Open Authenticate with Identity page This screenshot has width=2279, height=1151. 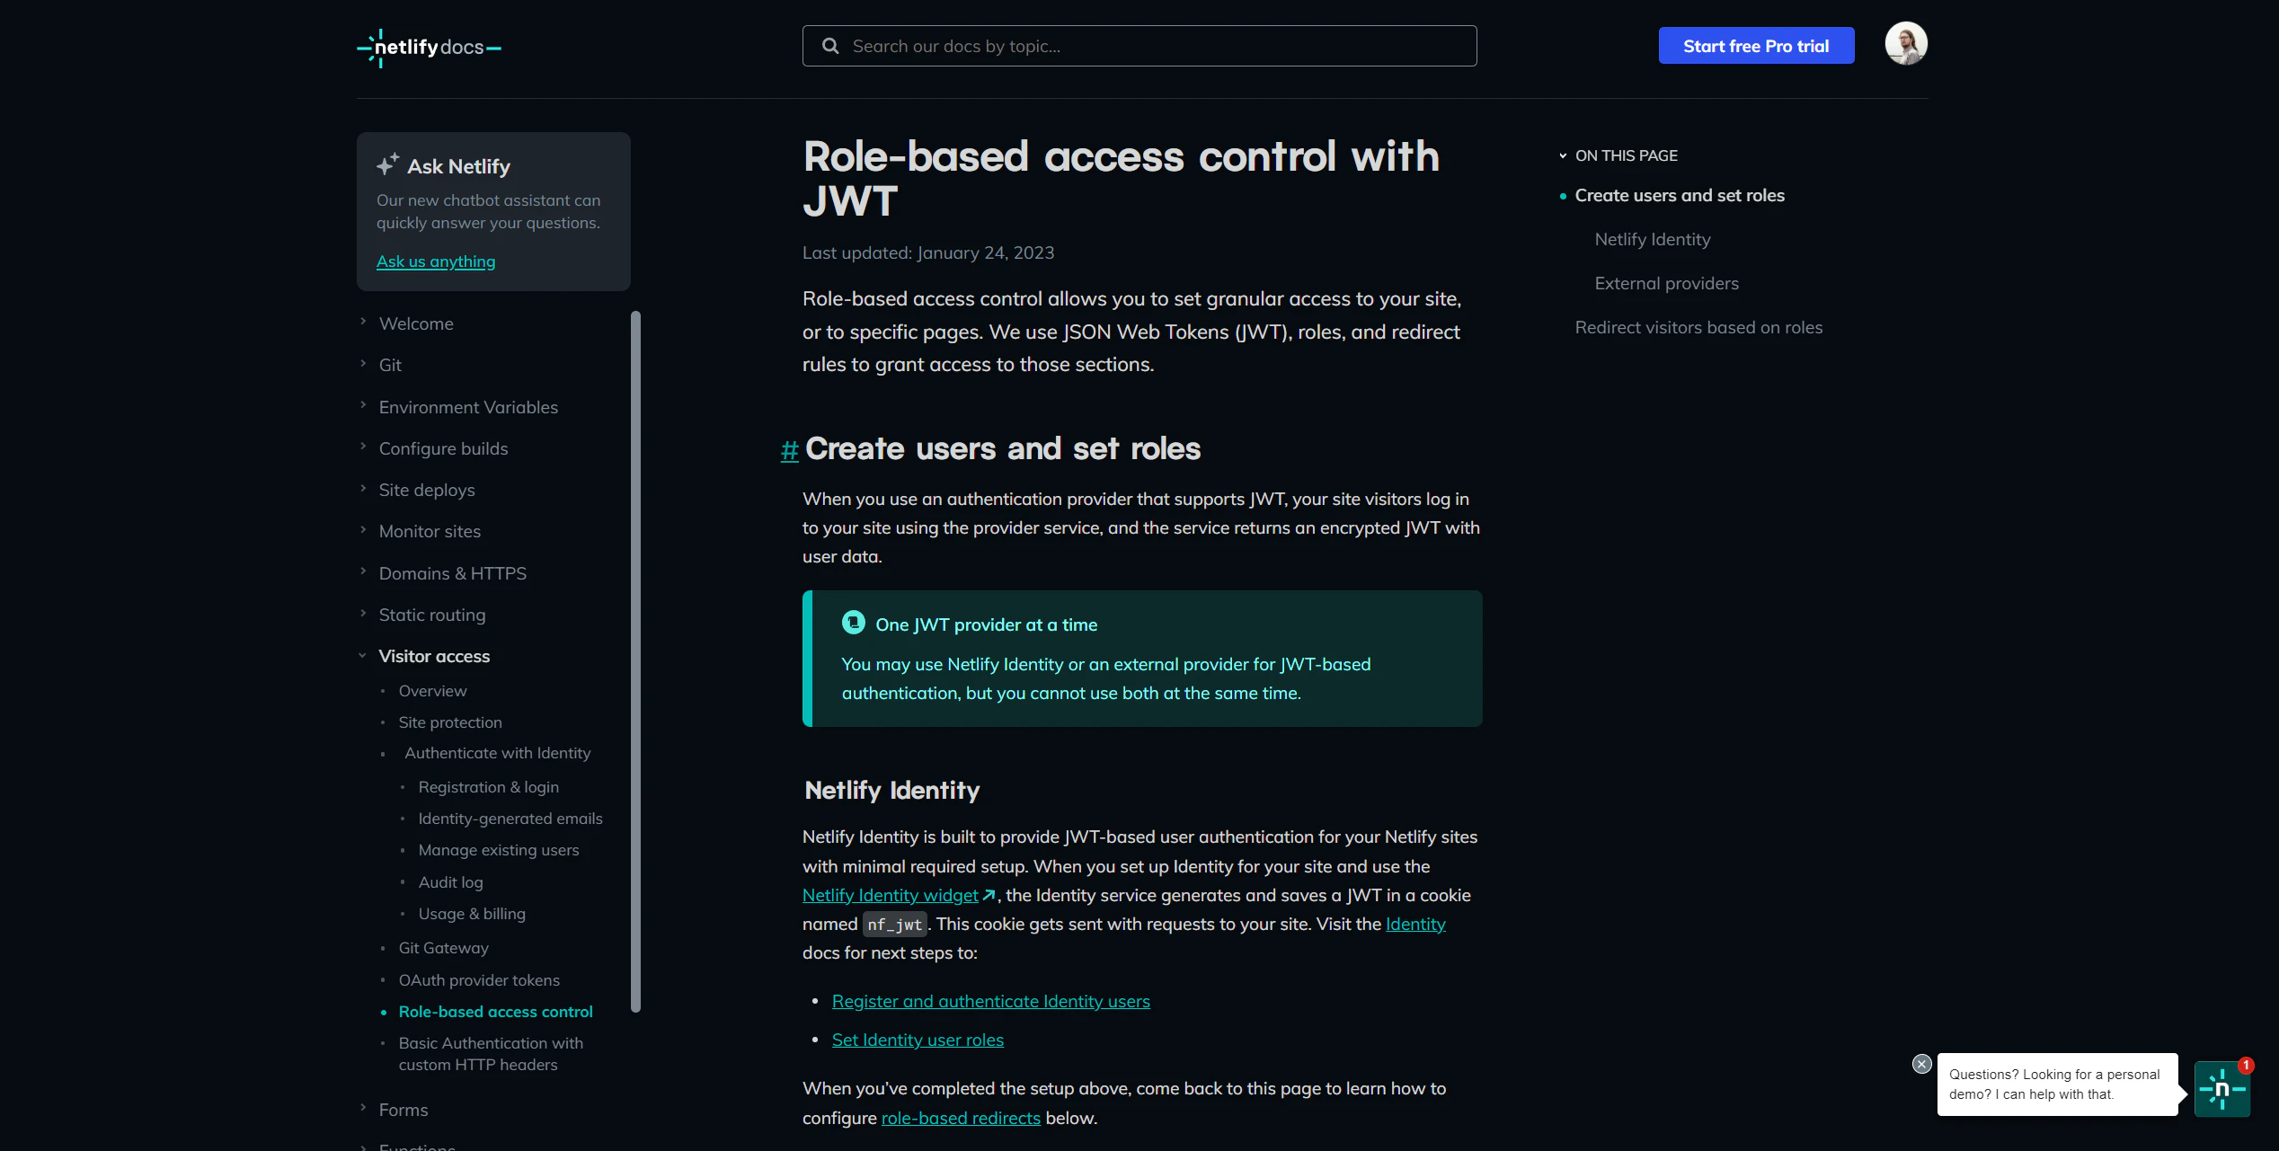pos(497,753)
